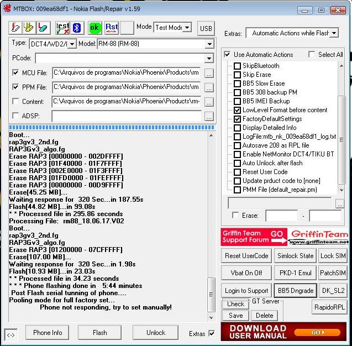
Task: Click the log window scrollbar thumb
Action: click(211, 295)
